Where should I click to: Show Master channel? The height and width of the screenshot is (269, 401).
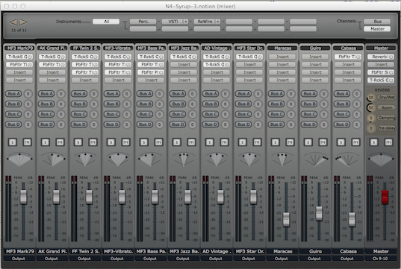(x=377, y=29)
